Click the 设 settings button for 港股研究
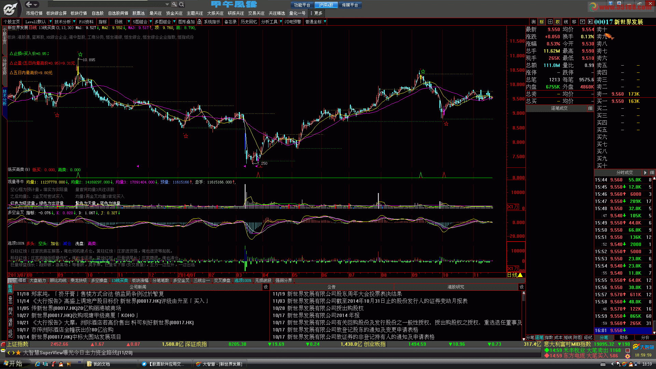The image size is (656, 369). [521, 287]
